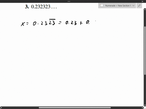
Task: Close the window with the X button
Action: (x=142, y=2)
